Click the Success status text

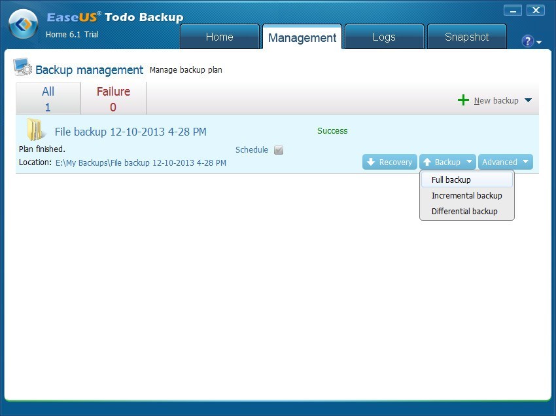[332, 131]
